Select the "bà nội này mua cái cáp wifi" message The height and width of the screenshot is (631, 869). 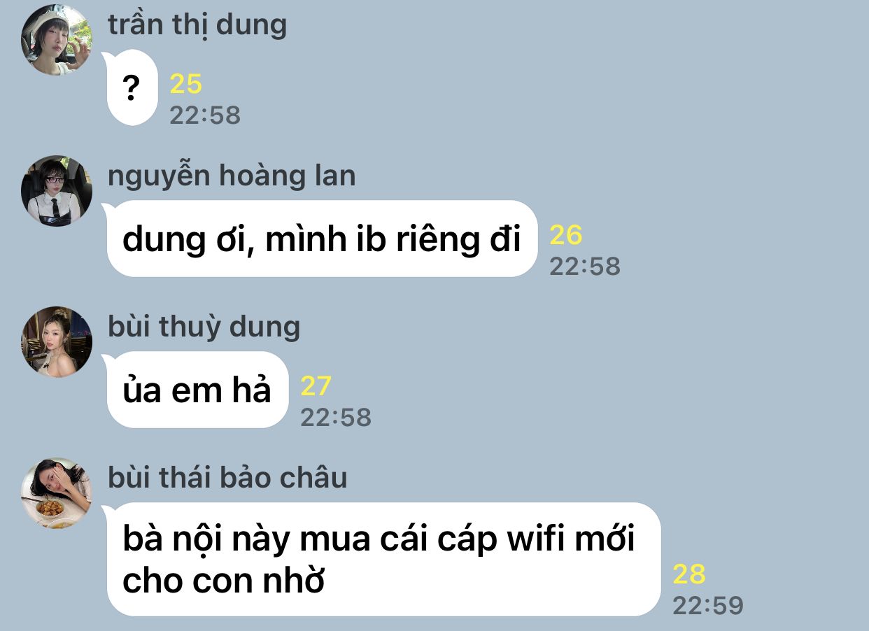[x=383, y=560]
